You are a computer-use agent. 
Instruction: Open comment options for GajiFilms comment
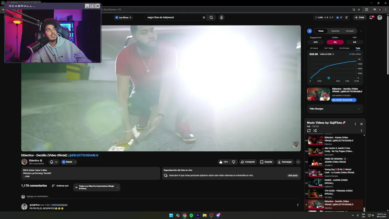[298, 205]
